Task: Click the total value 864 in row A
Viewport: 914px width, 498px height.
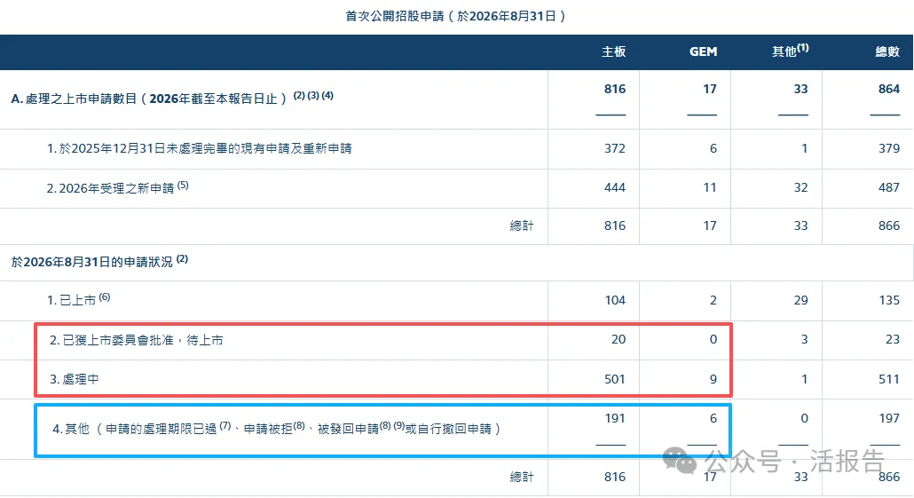Action: click(889, 89)
